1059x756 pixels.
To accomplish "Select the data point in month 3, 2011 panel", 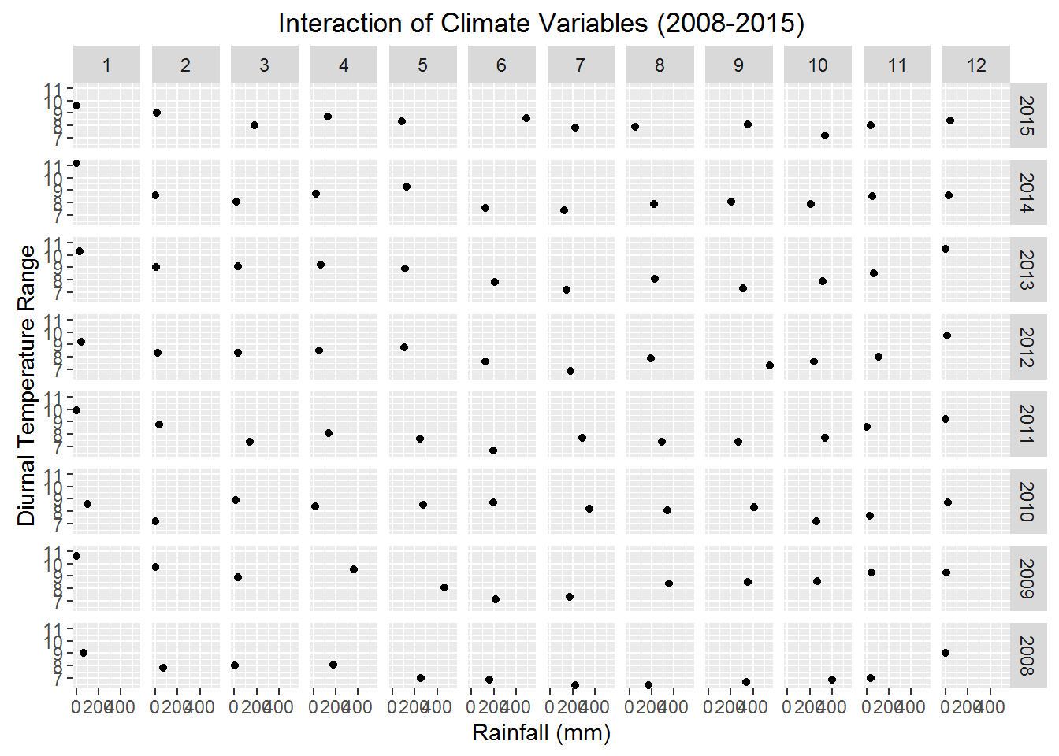I will pos(250,442).
